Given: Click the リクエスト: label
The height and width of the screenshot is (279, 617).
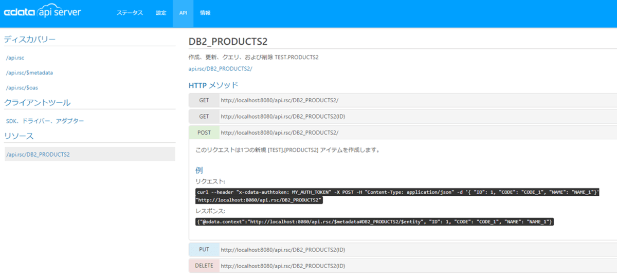Looking at the screenshot, I should coord(211,181).
